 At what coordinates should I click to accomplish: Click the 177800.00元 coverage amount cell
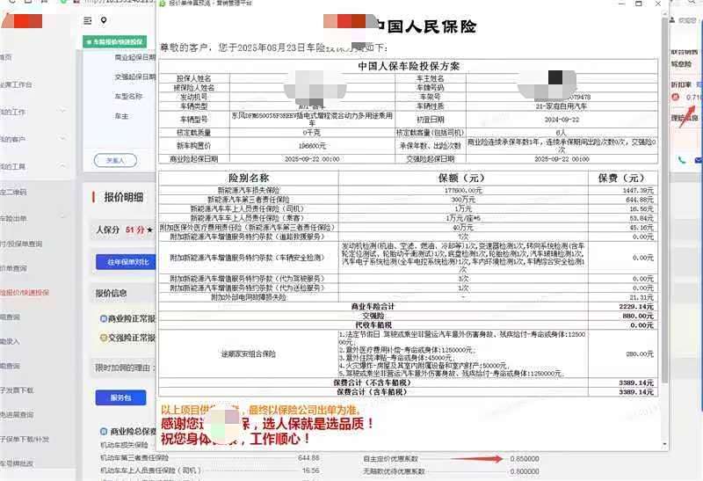tap(463, 190)
